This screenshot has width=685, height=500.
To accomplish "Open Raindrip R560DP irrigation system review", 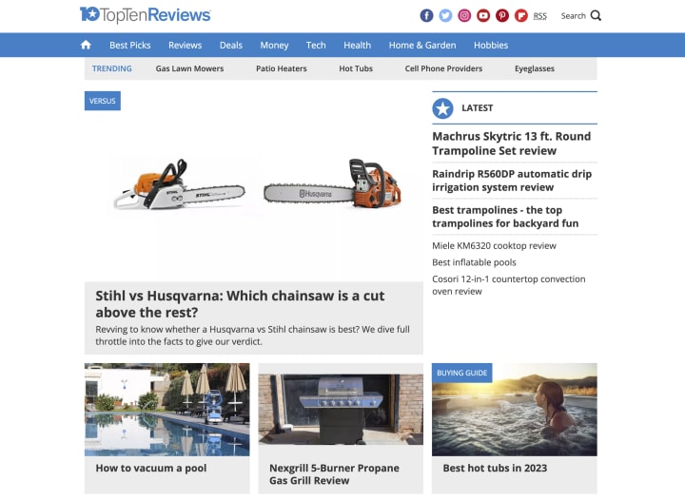I will 512,181.
